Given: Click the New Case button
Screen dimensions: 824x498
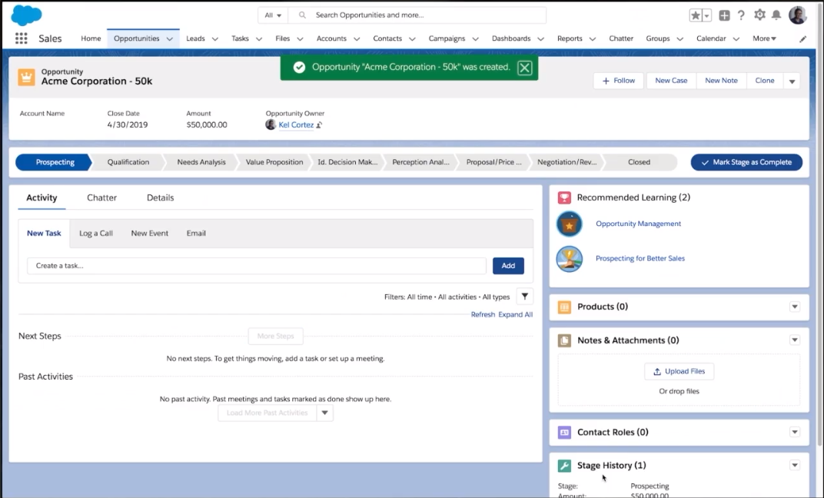Looking at the screenshot, I should (x=671, y=81).
